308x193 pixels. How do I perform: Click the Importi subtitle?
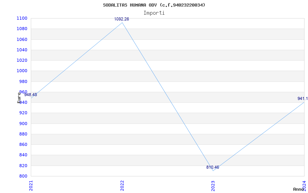pos(154,13)
